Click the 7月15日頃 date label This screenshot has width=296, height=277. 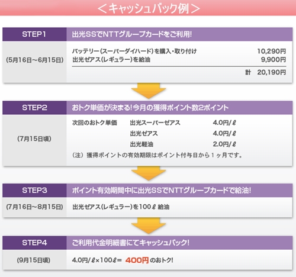[x=34, y=138]
